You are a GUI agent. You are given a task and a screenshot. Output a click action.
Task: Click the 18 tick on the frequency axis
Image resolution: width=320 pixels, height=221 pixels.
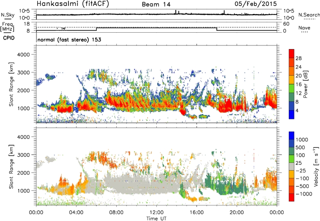point(27,24)
